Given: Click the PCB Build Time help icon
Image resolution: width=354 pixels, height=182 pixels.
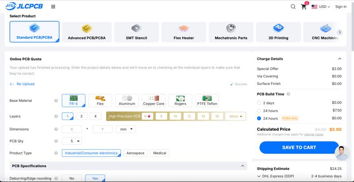Looking at the screenshot, I should click(289, 94).
